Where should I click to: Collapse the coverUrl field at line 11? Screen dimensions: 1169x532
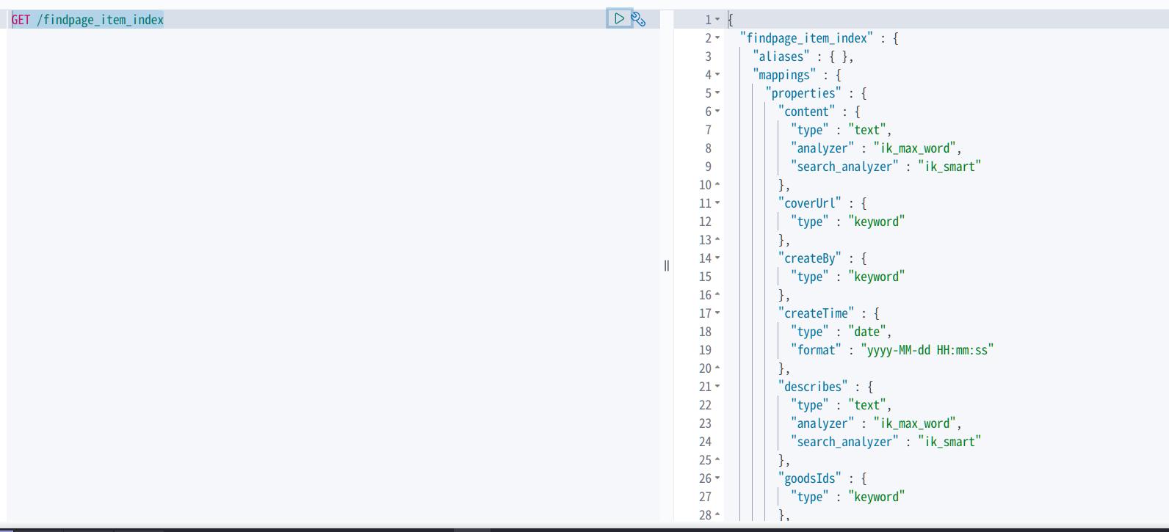[x=717, y=203]
